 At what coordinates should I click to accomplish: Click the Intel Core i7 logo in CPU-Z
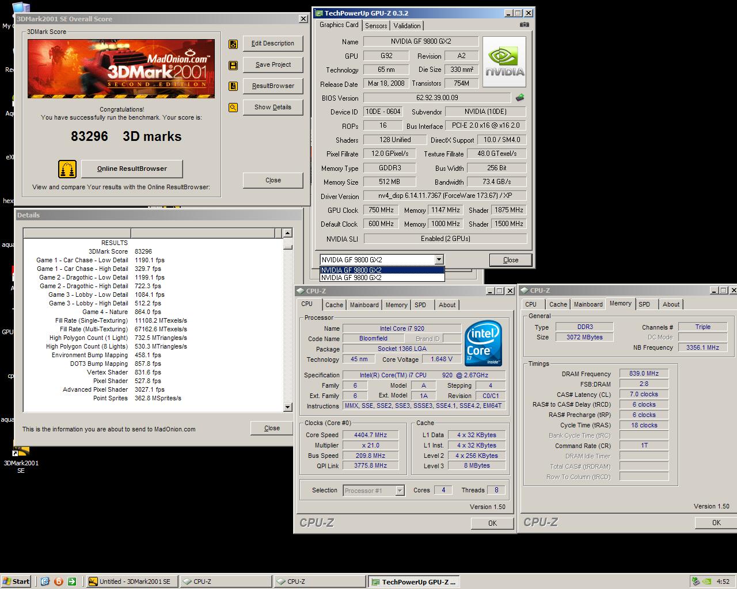pyautogui.click(x=483, y=343)
